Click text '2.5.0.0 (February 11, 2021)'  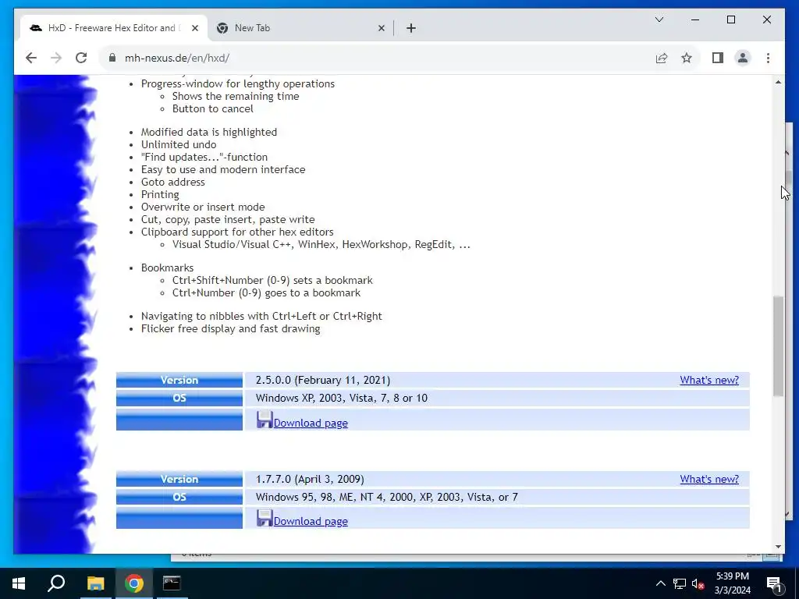tap(322, 380)
